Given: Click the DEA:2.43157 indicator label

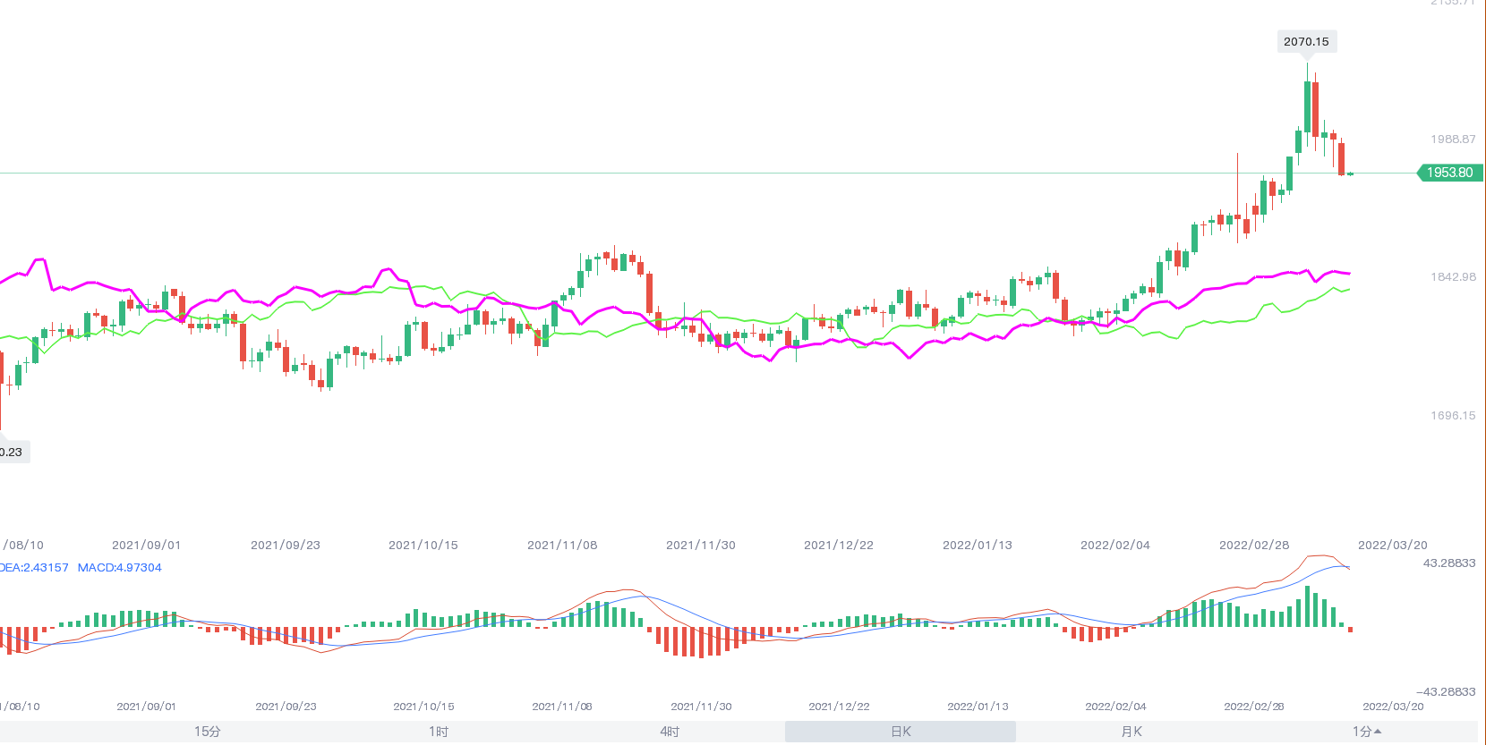Looking at the screenshot, I should tap(34, 568).
